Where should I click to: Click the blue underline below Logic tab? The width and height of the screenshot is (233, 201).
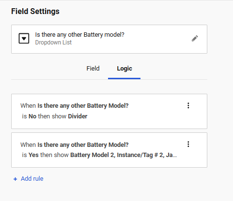pos(124,78)
